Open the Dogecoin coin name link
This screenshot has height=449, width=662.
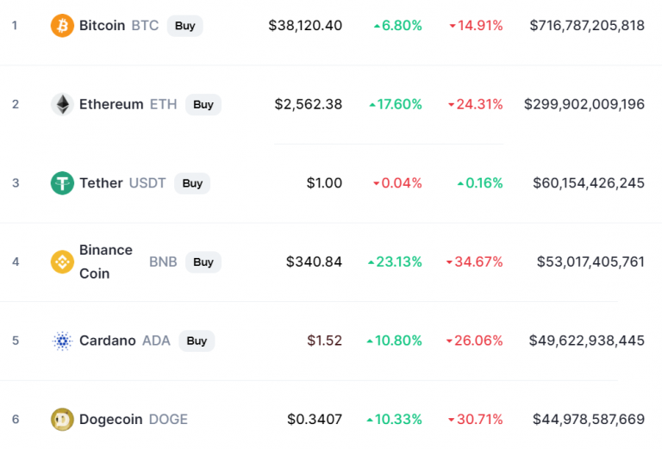(x=110, y=420)
